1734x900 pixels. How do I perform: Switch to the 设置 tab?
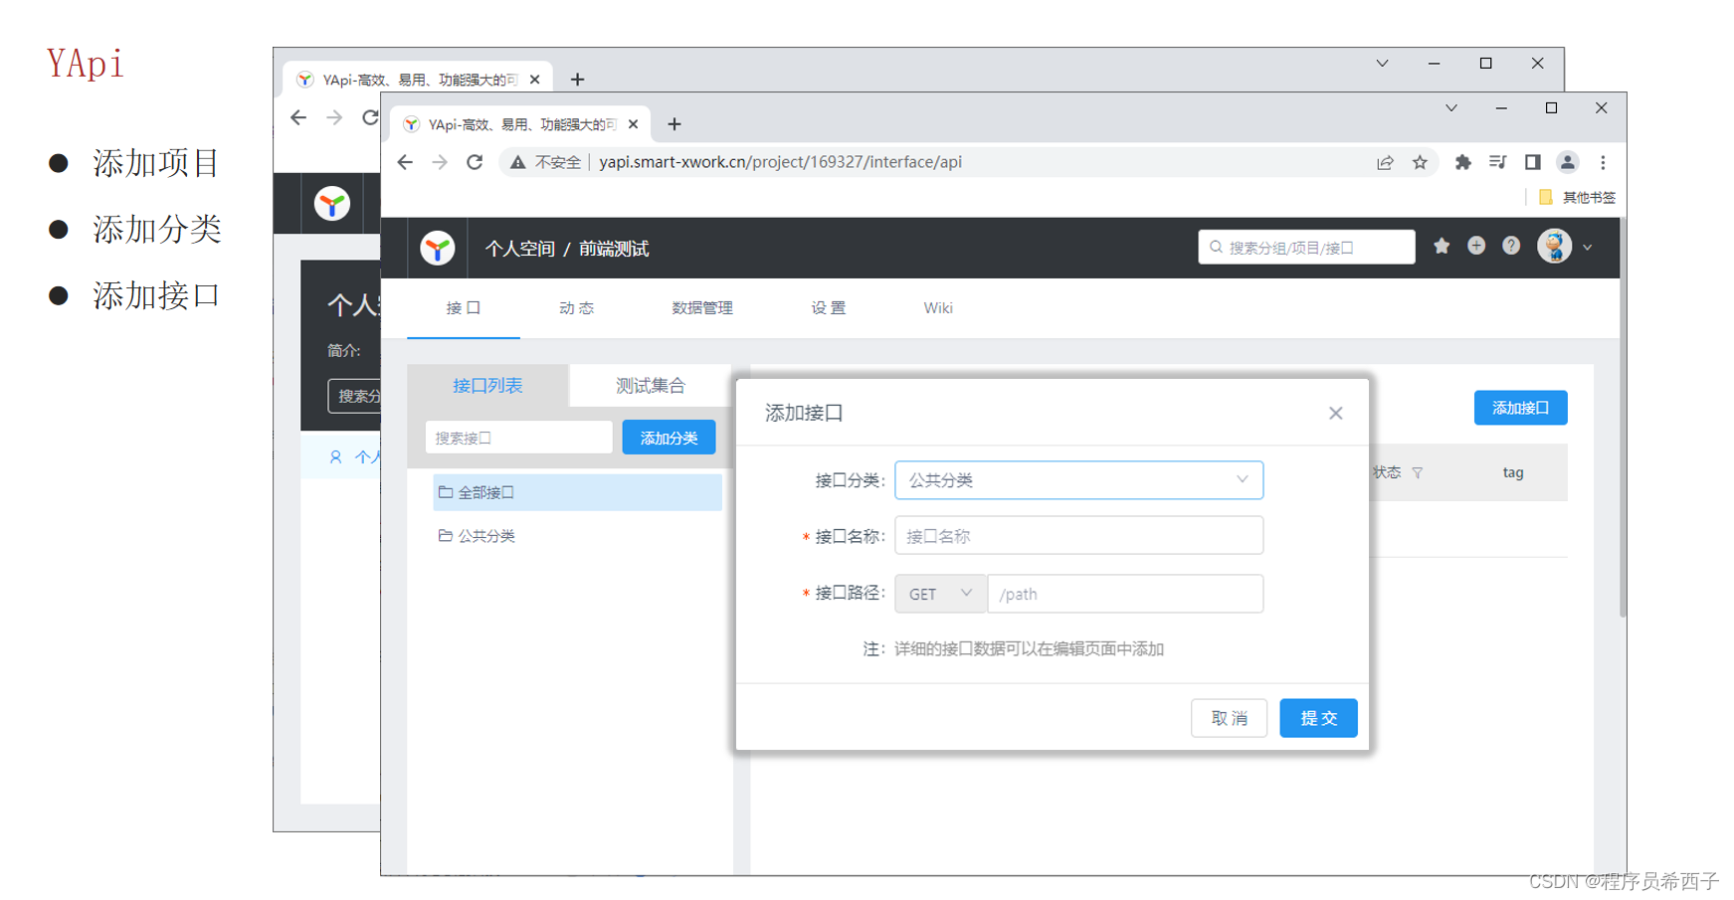[828, 308]
